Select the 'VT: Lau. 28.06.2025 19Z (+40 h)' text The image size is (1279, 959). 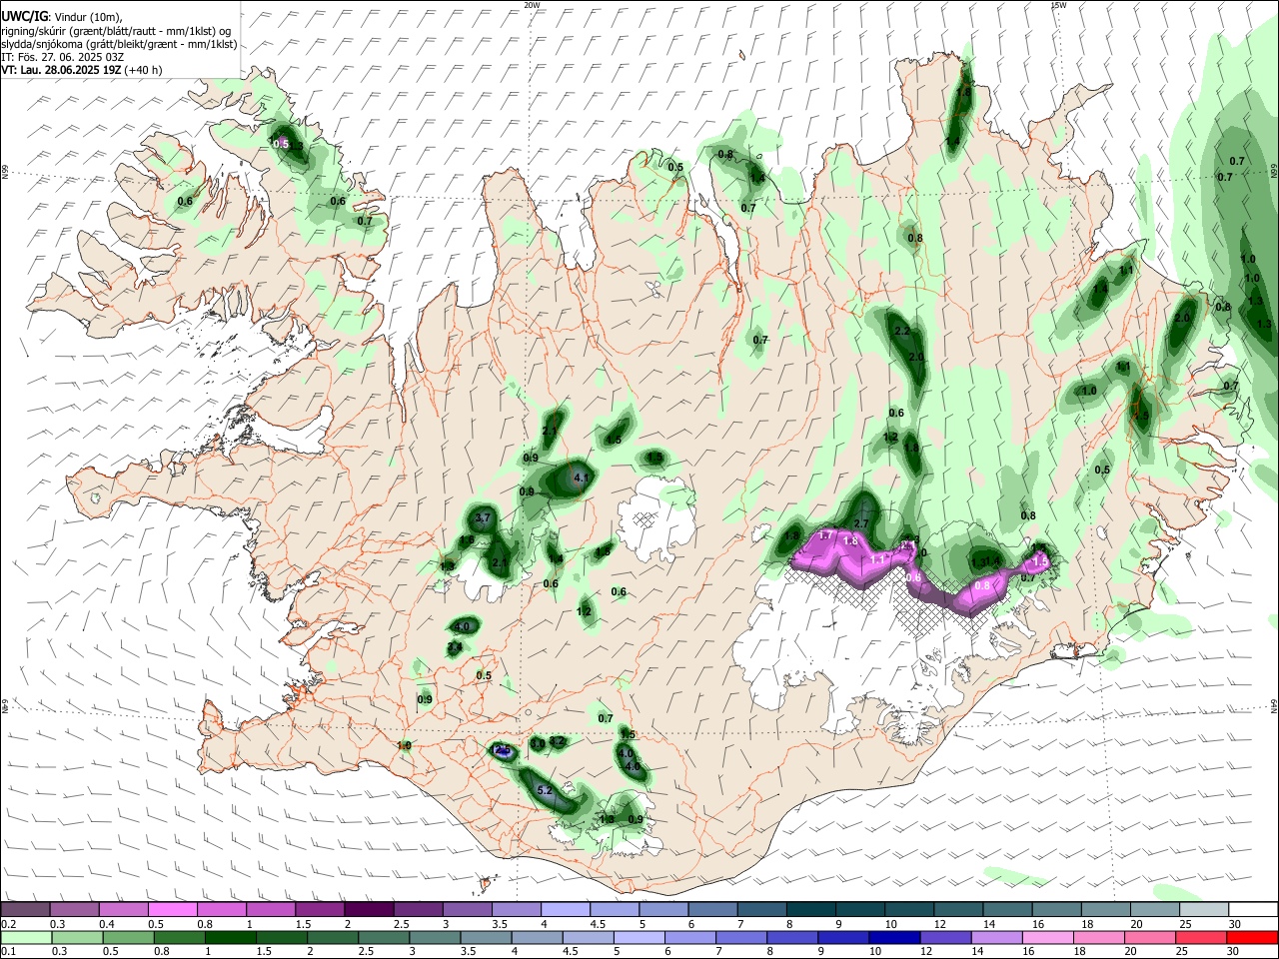click(82, 70)
